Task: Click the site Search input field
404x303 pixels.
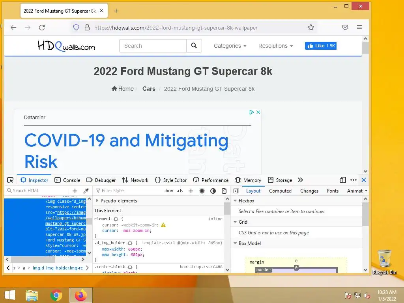Action: (x=153, y=46)
